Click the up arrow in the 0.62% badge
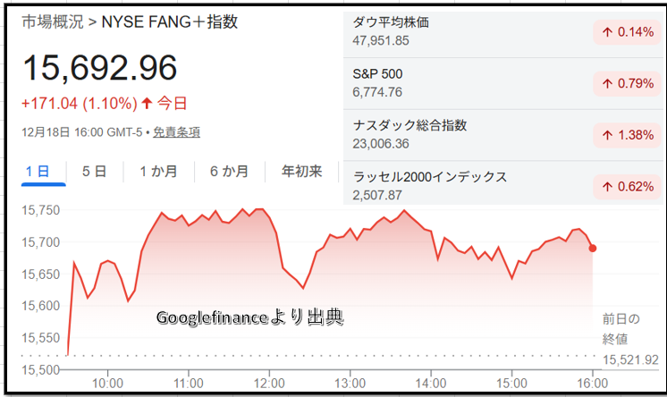 [x=607, y=186]
